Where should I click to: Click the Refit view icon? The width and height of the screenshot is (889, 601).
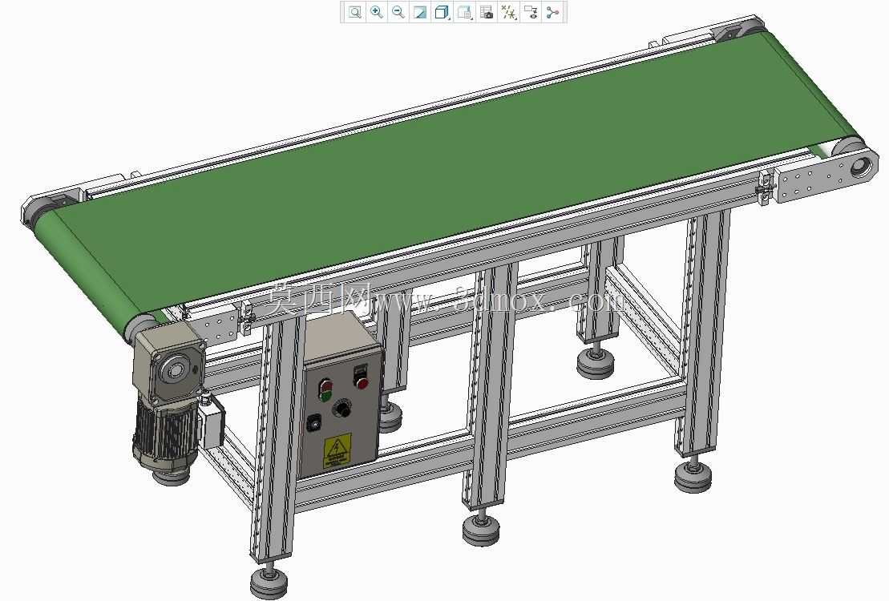pos(355,13)
